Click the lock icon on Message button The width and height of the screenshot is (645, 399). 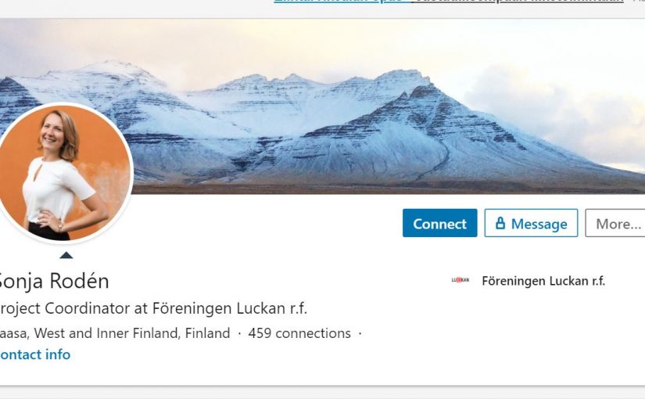pos(500,223)
